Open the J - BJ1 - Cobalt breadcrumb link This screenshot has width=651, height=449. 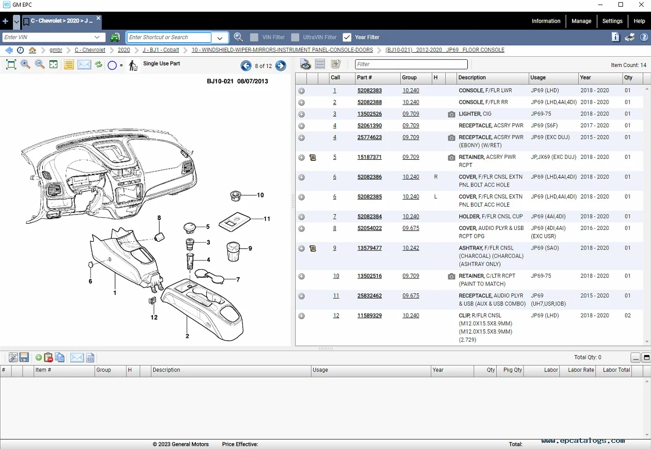click(x=161, y=50)
